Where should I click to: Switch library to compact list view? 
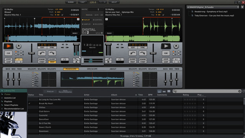(159, 91)
